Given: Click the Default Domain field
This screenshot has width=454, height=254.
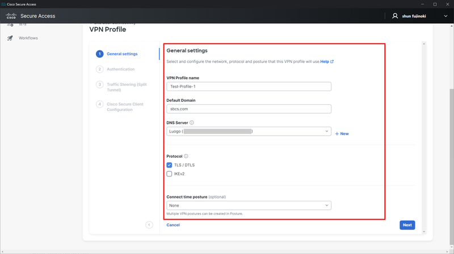Looking at the screenshot, I should [x=249, y=109].
